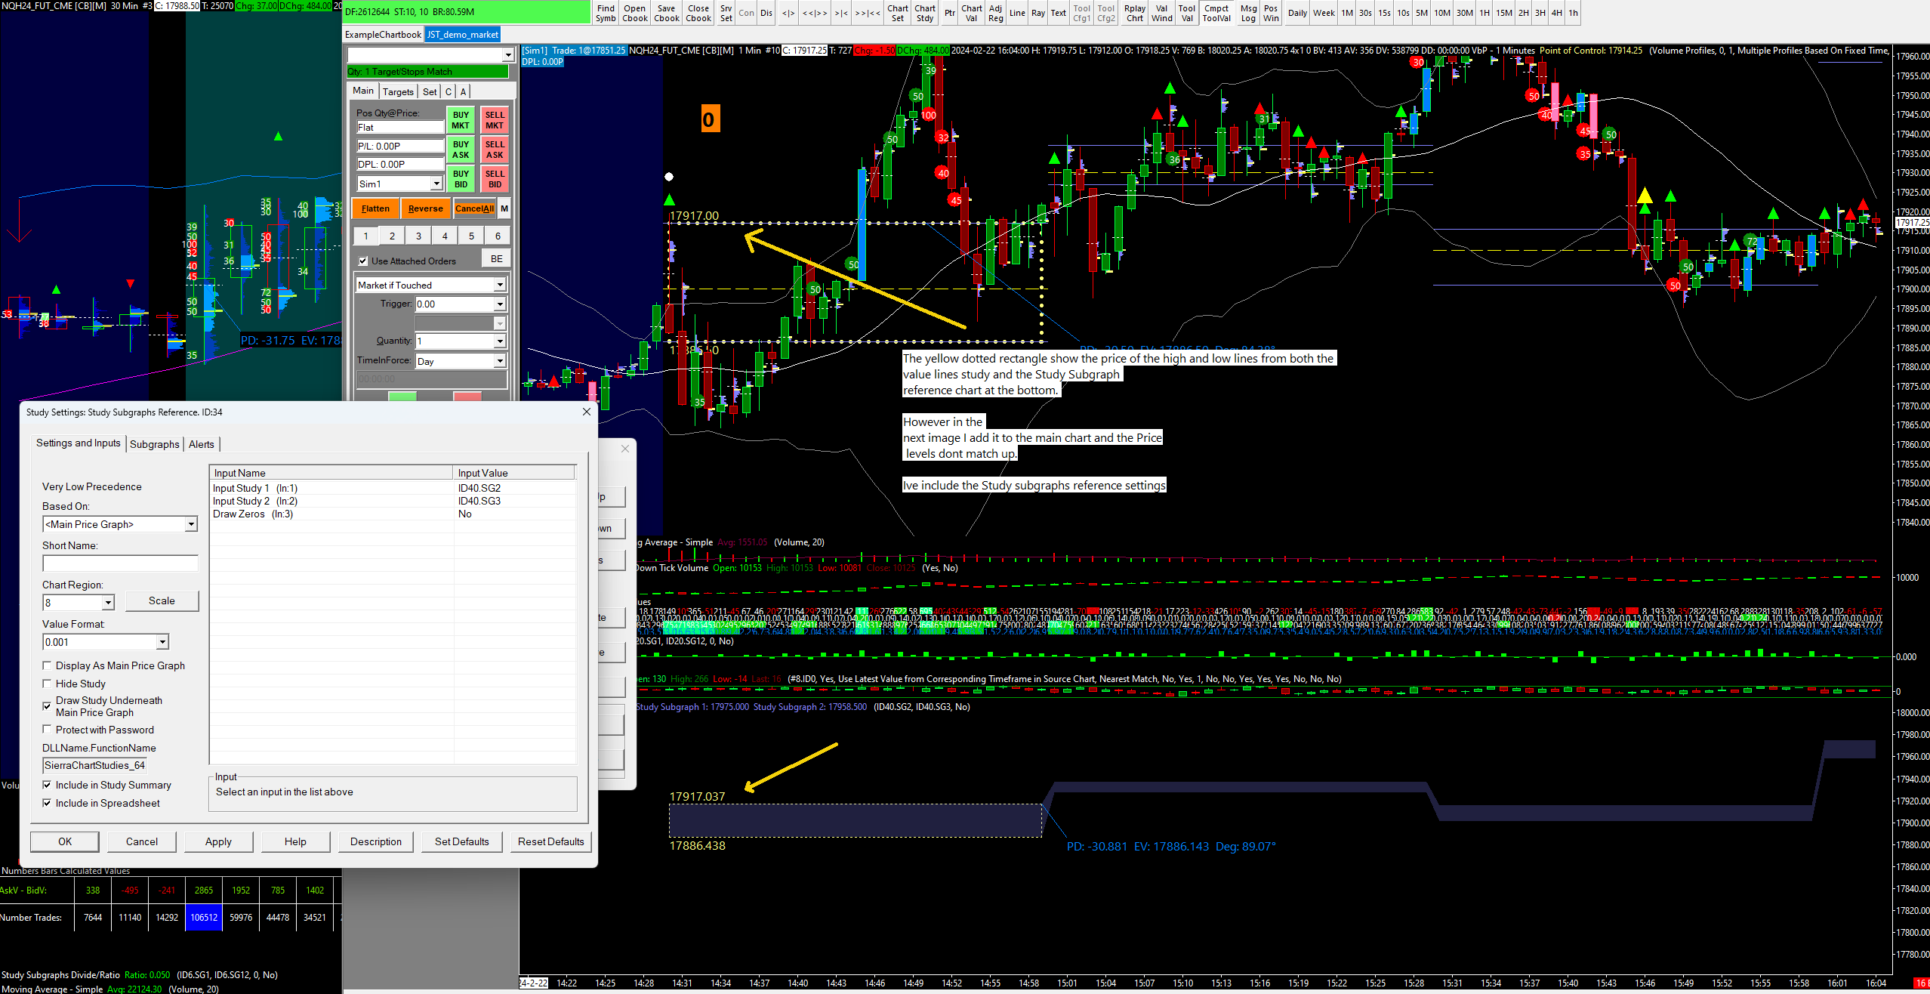This screenshot has width=1930, height=994.
Task: Switch to the Subgraphs tab
Action: [154, 444]
